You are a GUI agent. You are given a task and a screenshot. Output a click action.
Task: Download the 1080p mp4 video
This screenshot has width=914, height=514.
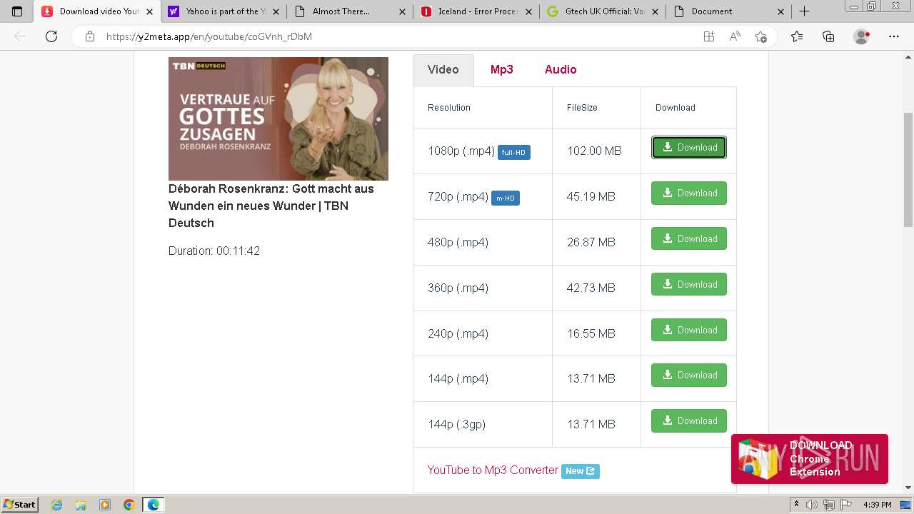click(689, 148)
